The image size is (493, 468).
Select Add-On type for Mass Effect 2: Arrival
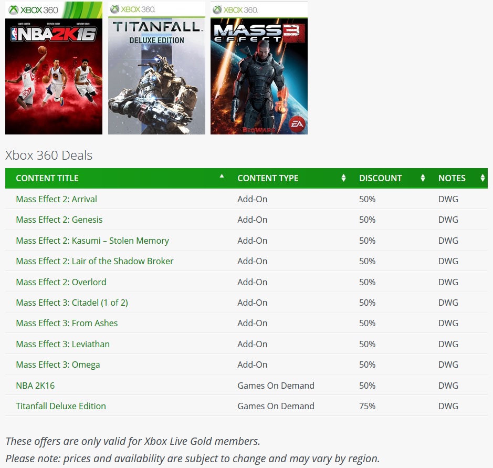point(253,199)
